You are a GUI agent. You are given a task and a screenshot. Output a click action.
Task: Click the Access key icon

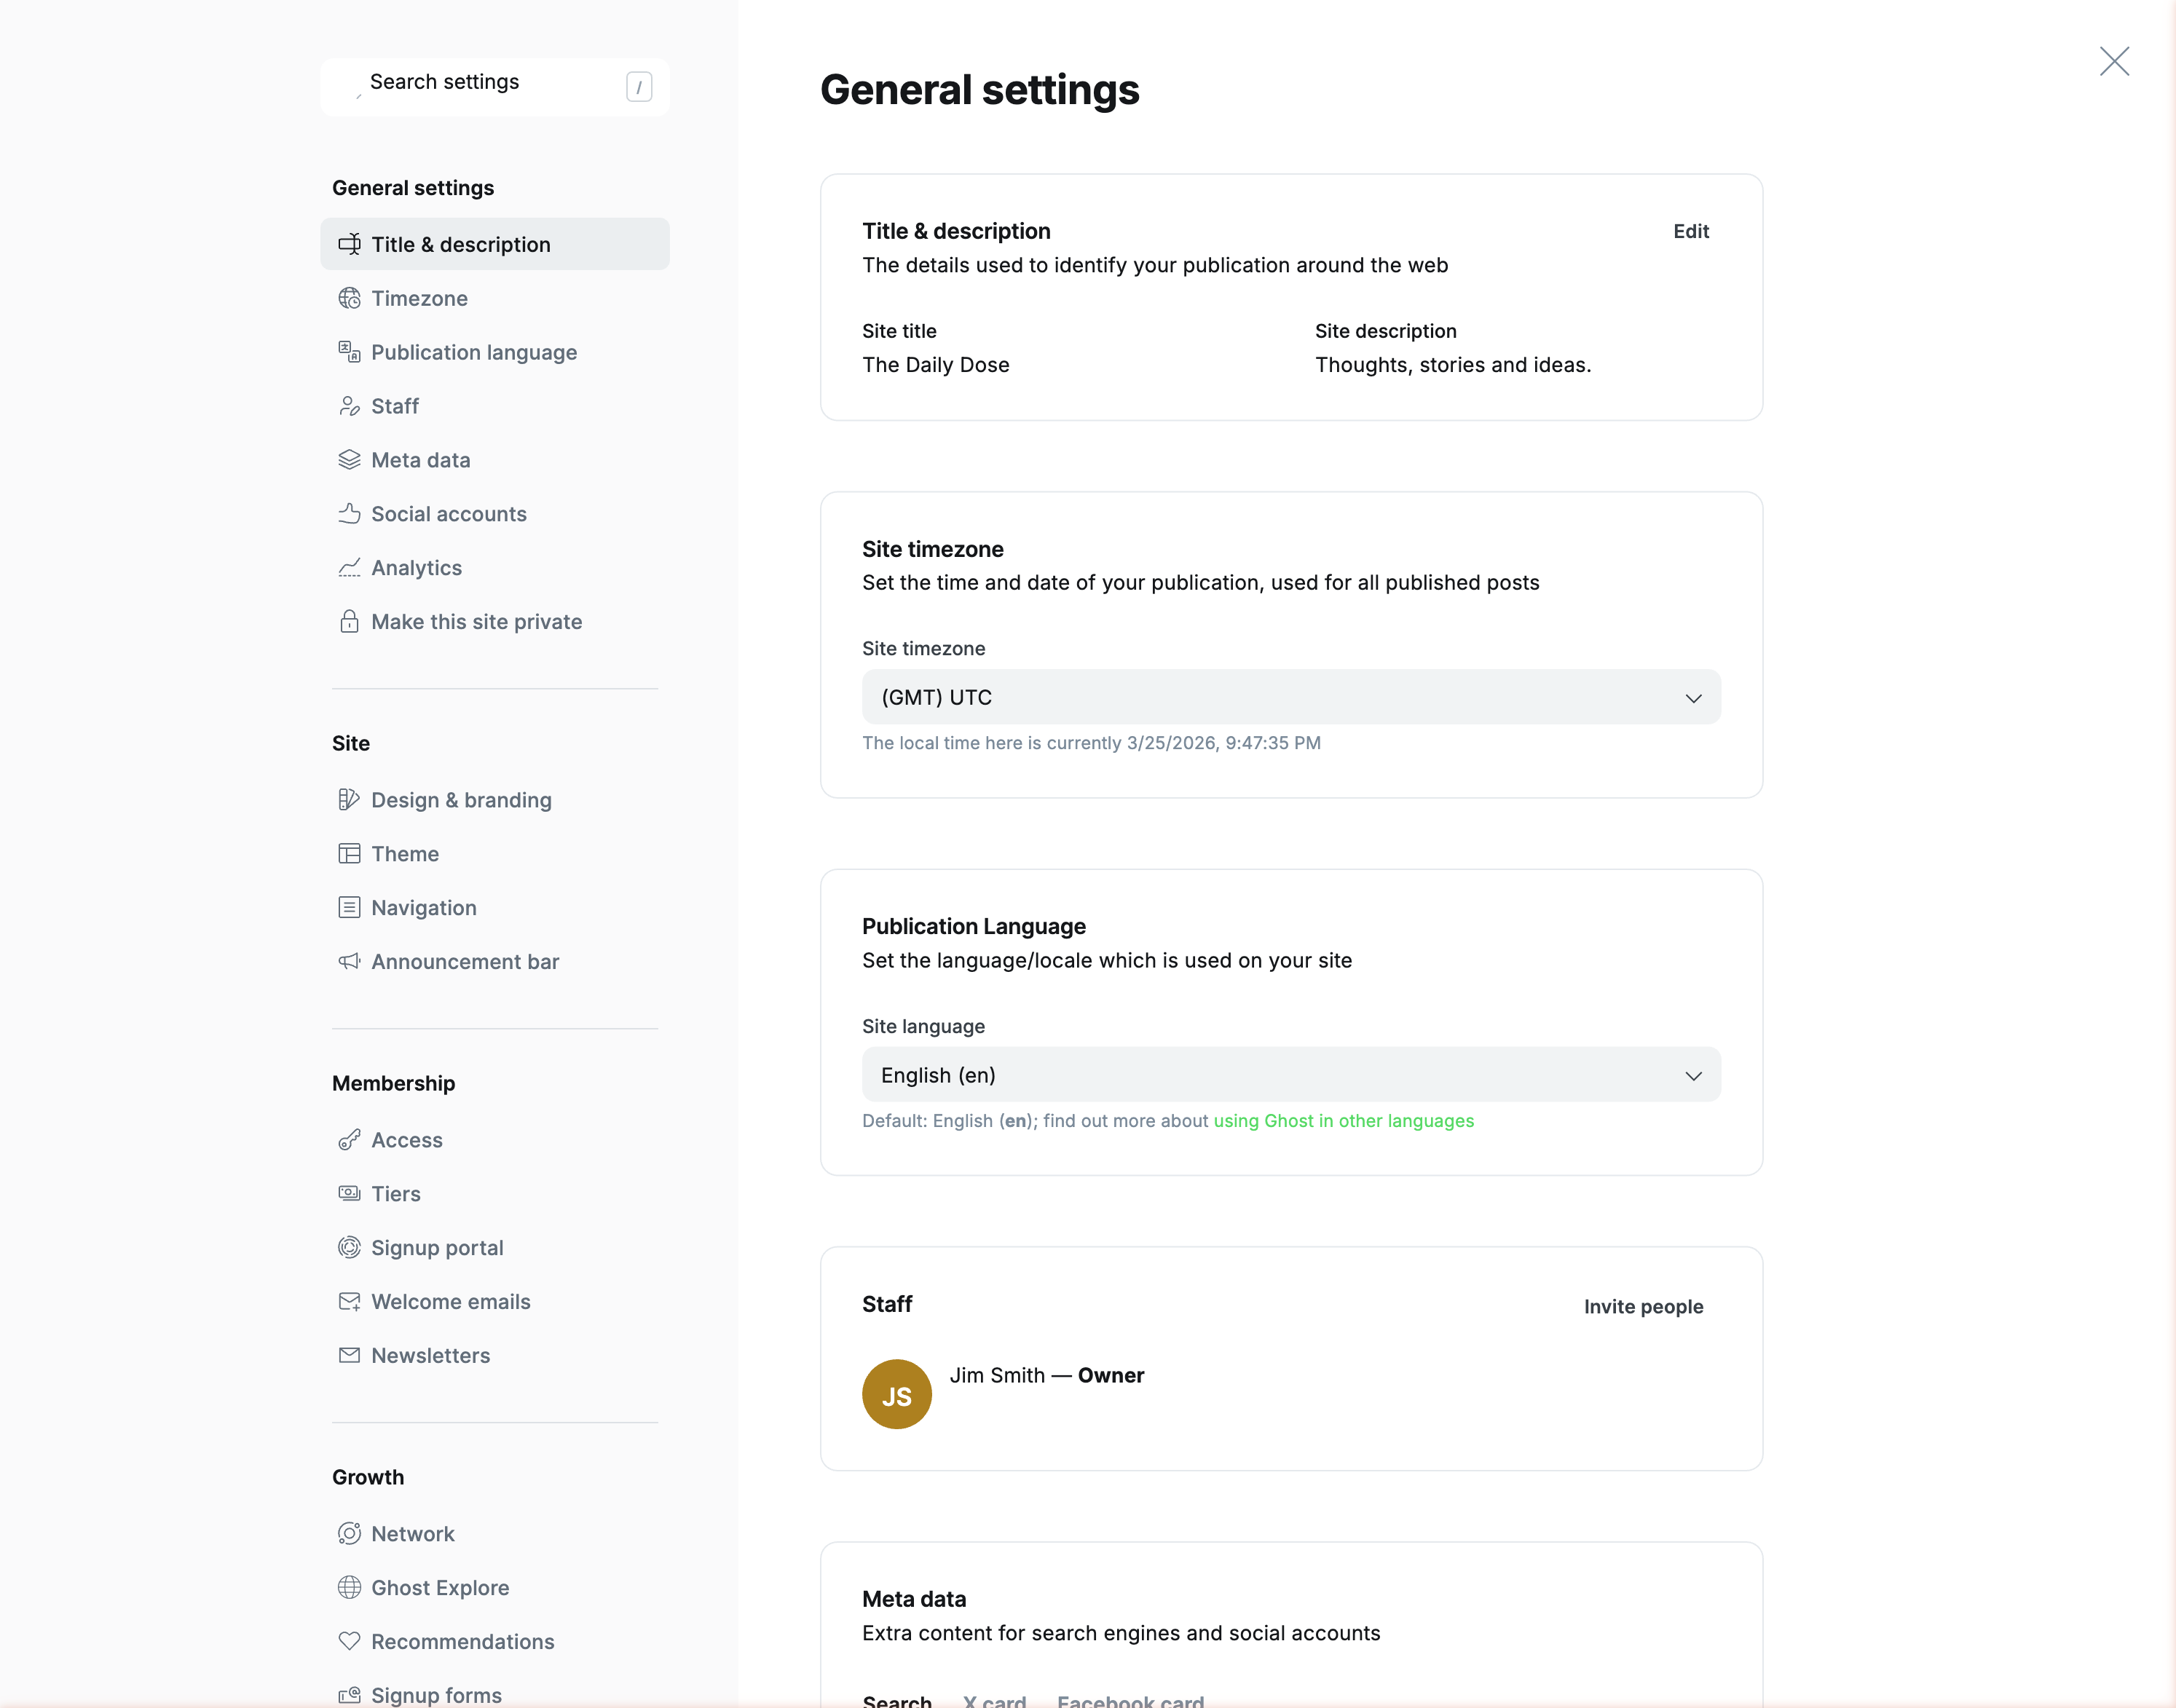tap(349, 1140)
